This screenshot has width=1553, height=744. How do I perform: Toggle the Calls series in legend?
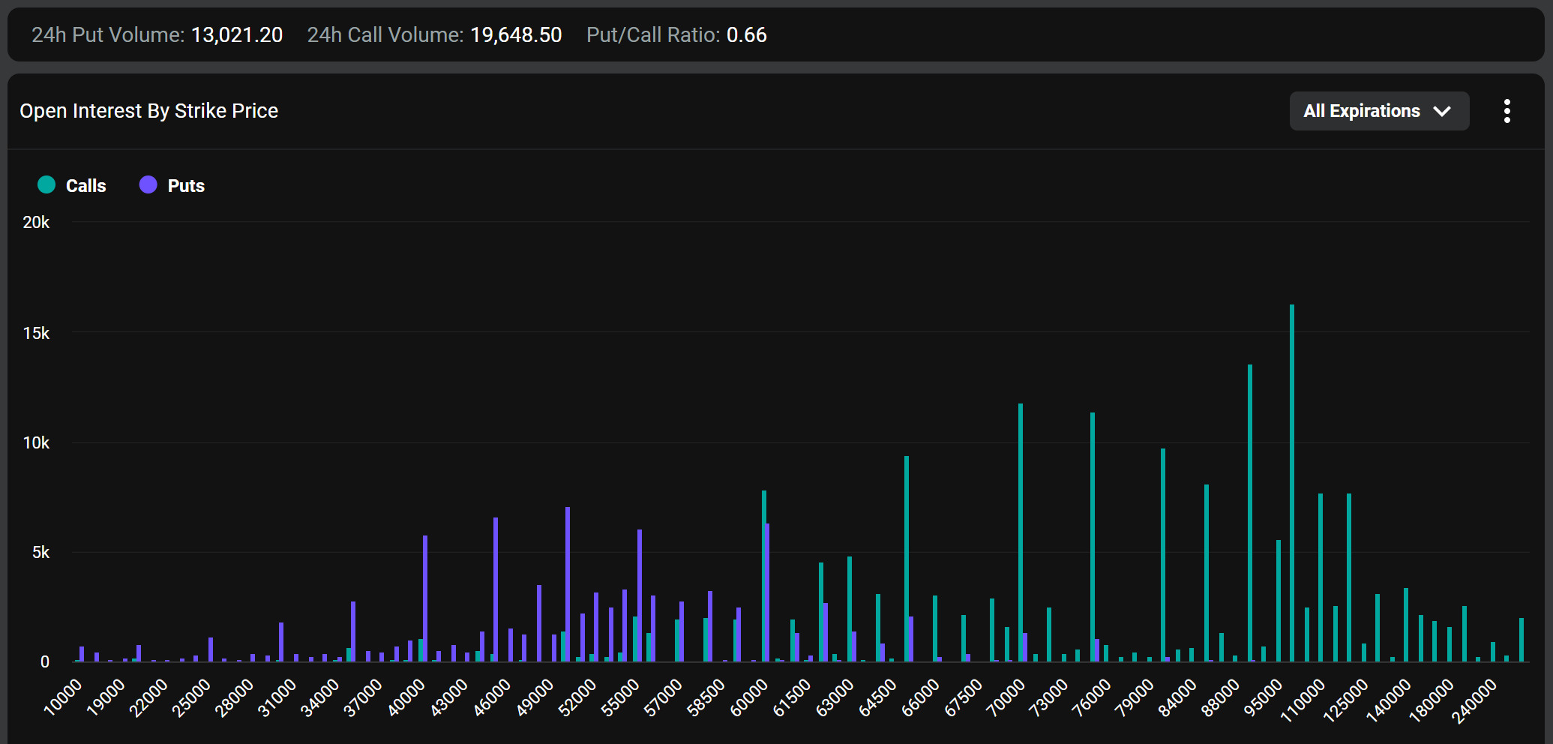[x=72, y=185]
